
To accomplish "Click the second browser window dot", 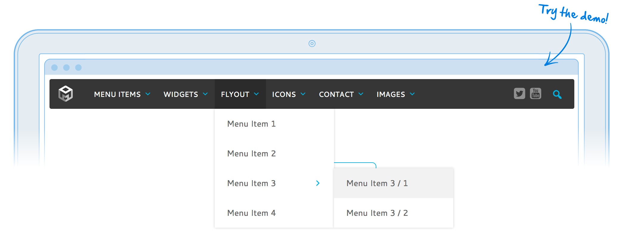I will click(66, 67).
